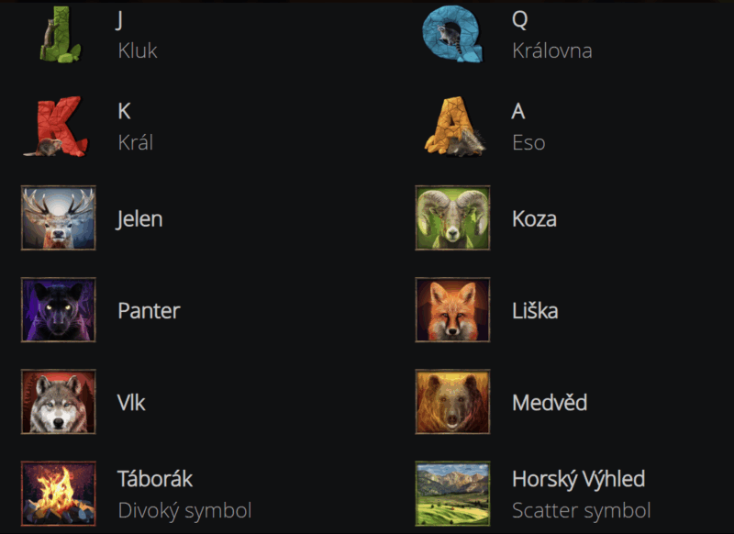Image resolution: width=734 pixels, height=534 pixels.
Task: Select the orange A hedgehog symbol
Action: 454,126
